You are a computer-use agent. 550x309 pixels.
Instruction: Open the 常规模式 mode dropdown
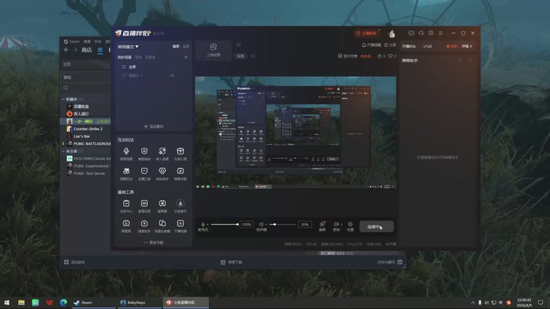tap(128, 47)
